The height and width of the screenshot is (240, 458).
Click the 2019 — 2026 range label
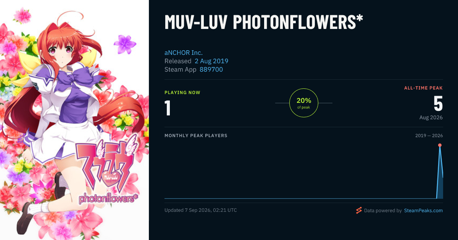(x=429, y=136)
